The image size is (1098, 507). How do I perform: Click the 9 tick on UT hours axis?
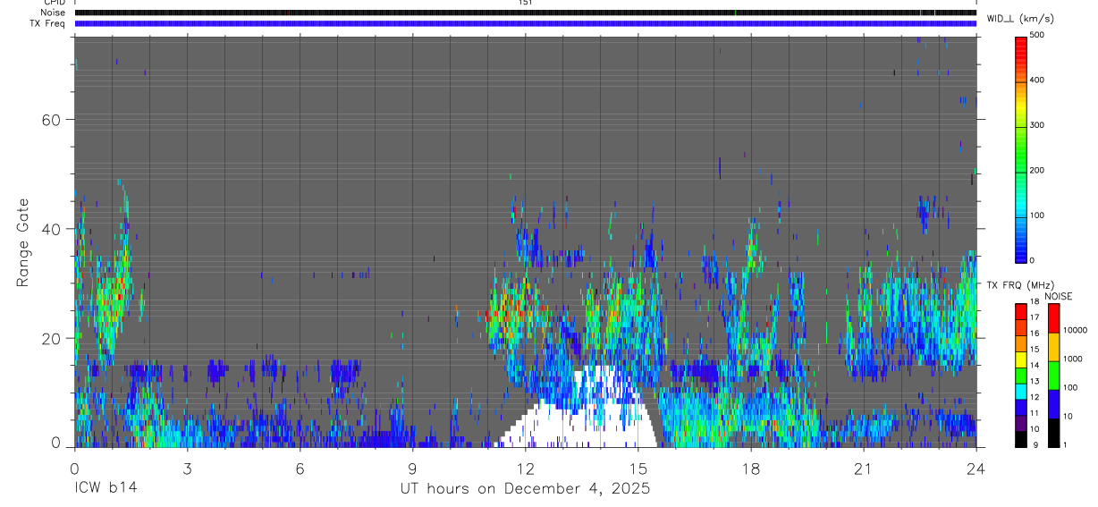click(412, 469)
